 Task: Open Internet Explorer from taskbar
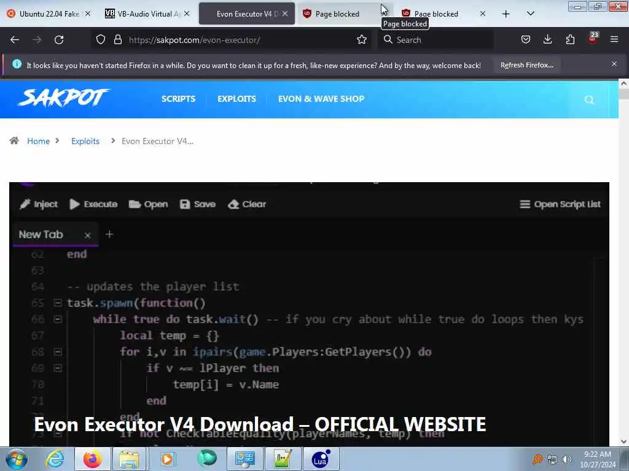click(x=55, y=459)
